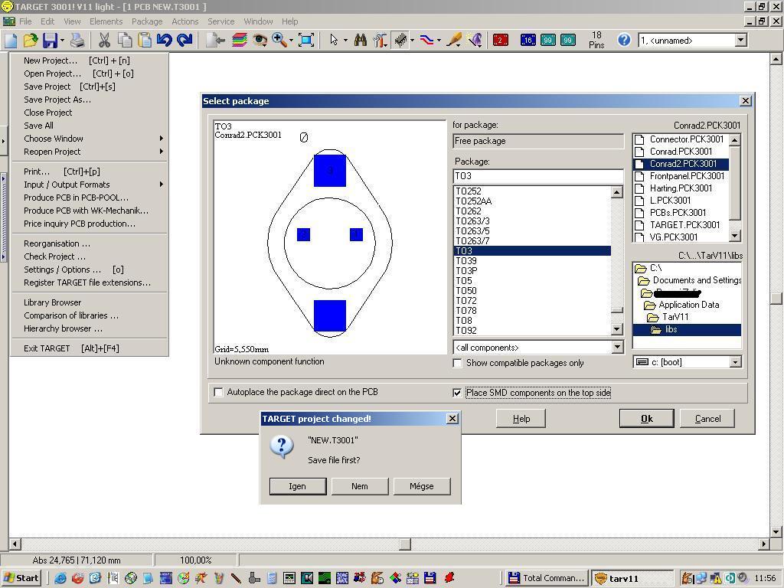Click Mégse button in save prompt
The image size is (784, 588).
(x=422, y=486)
